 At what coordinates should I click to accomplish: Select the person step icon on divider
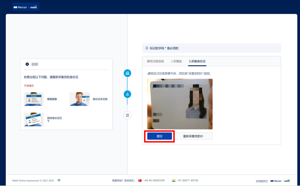[127, 94]
